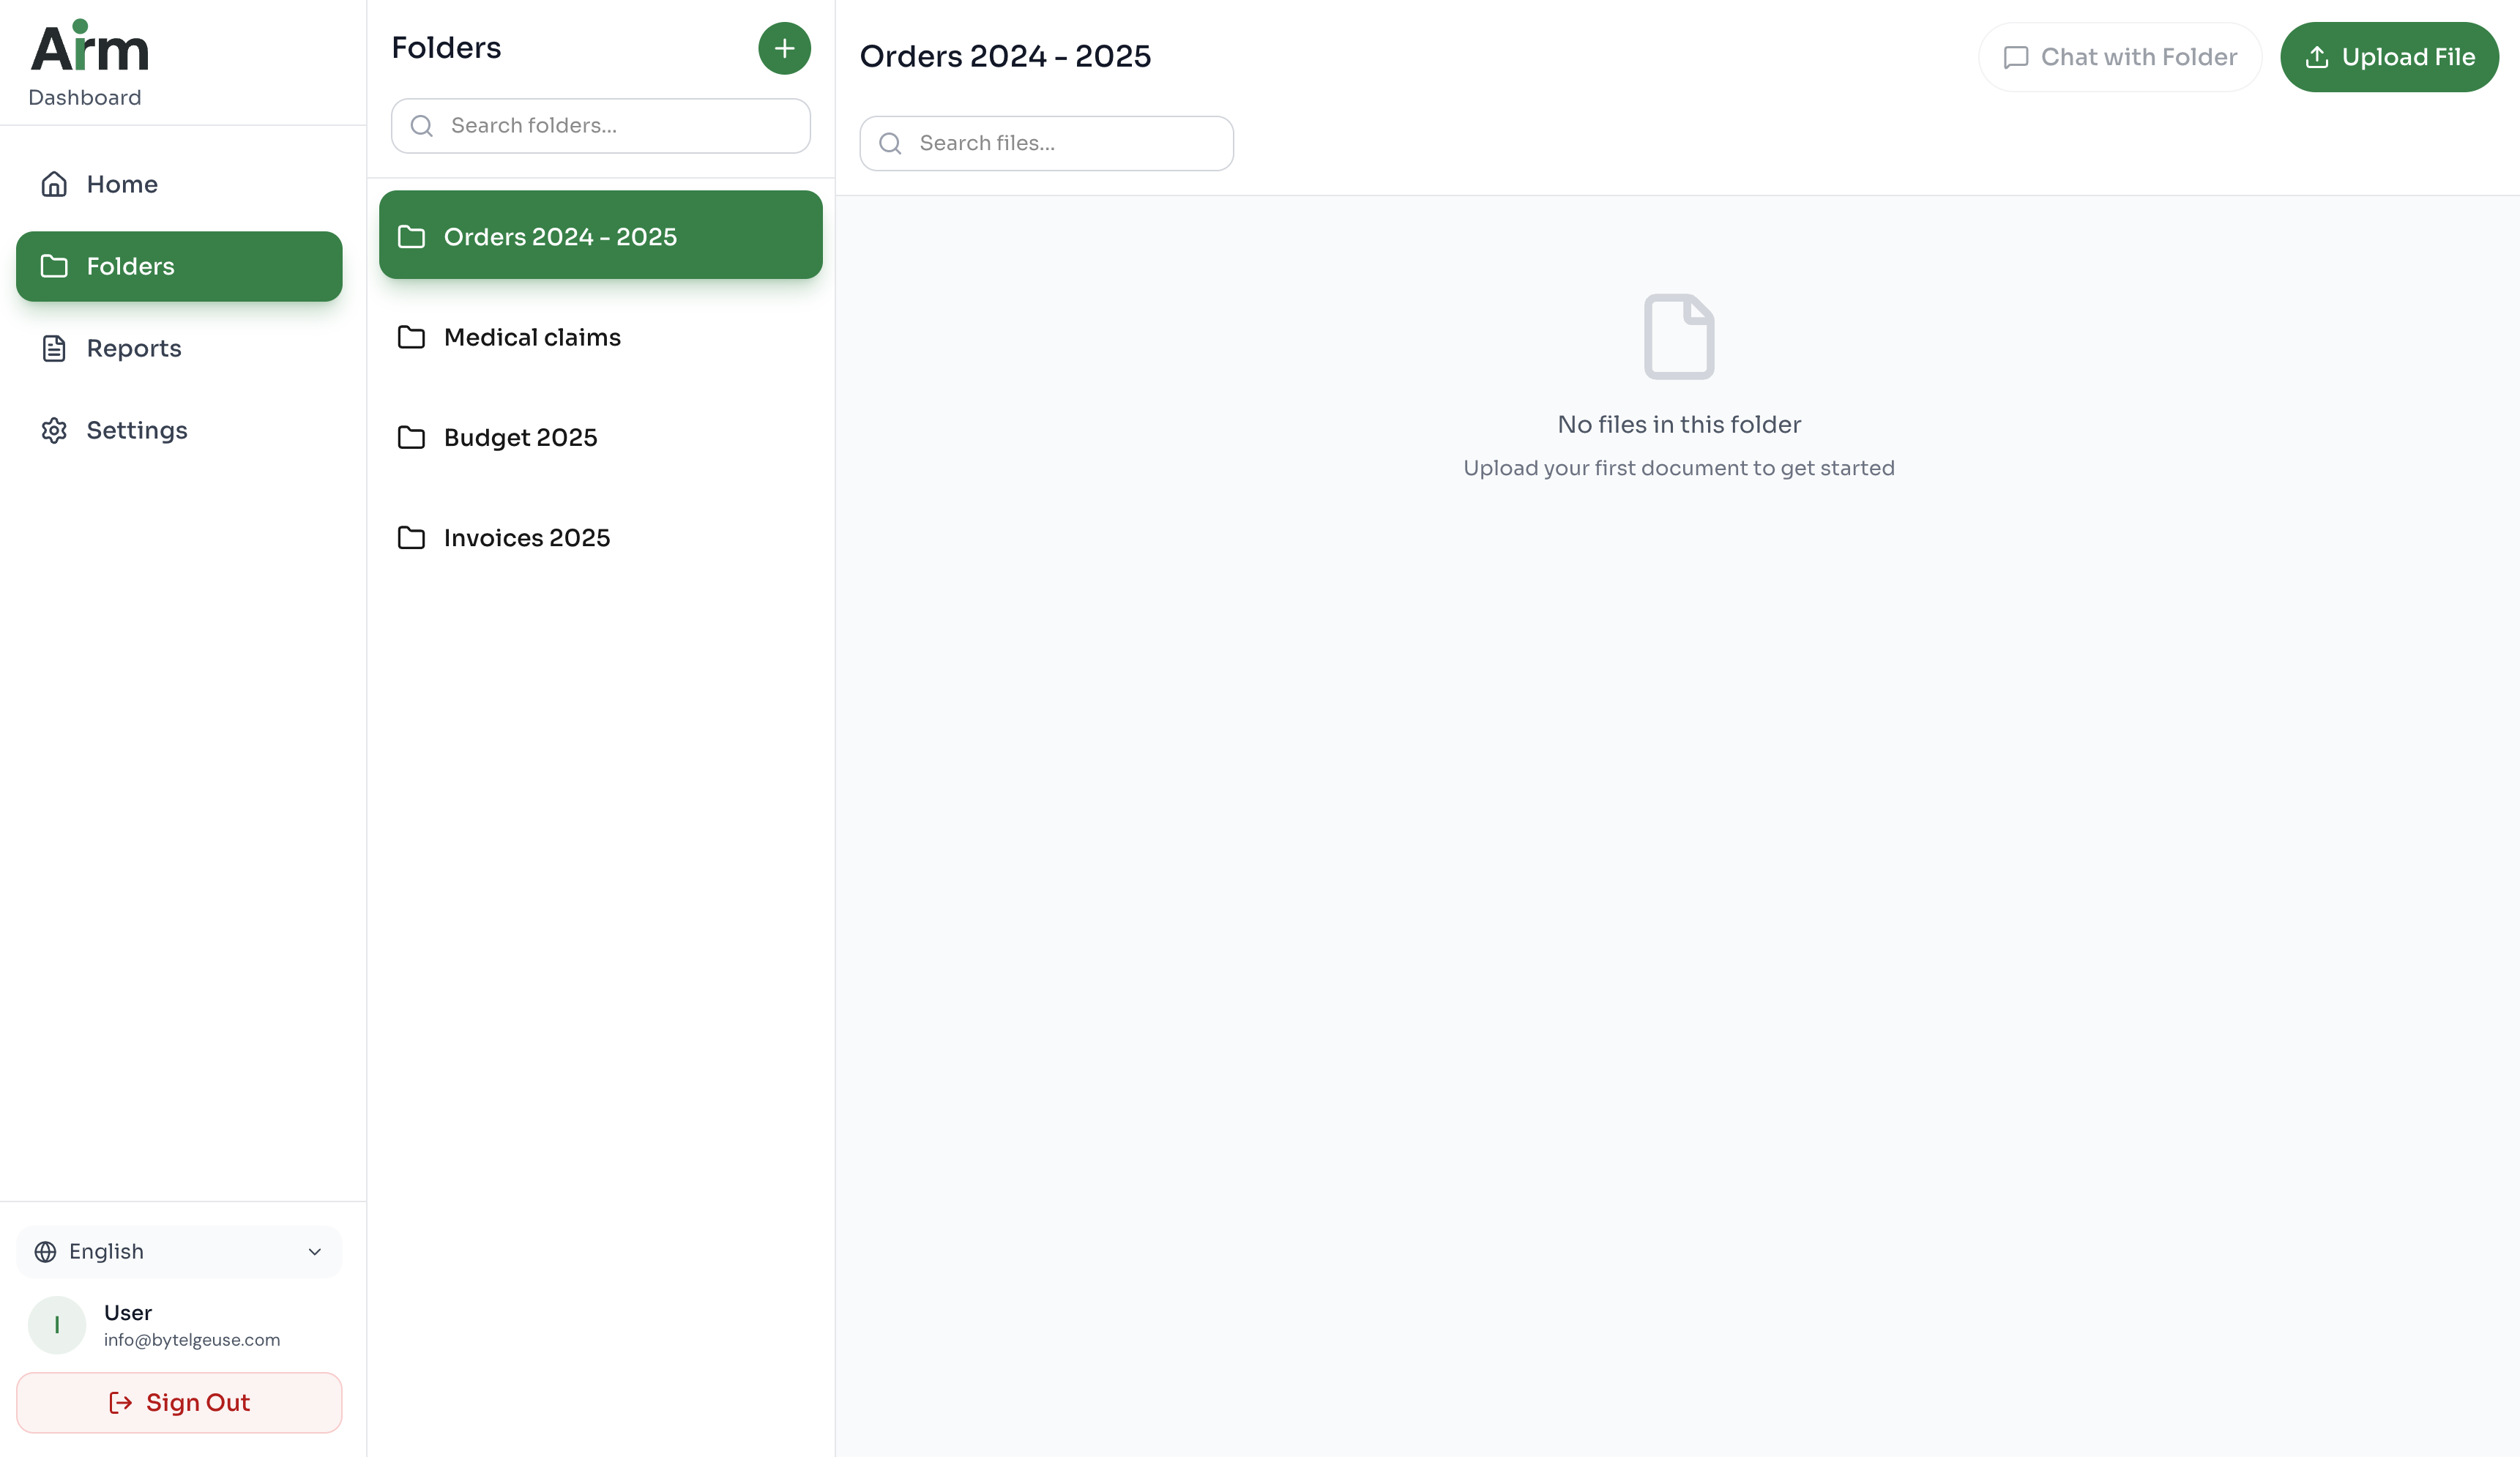This screenshot has height=1457, width=2520.
Task: Open the Reports section
Action: (x=133, y=348)
